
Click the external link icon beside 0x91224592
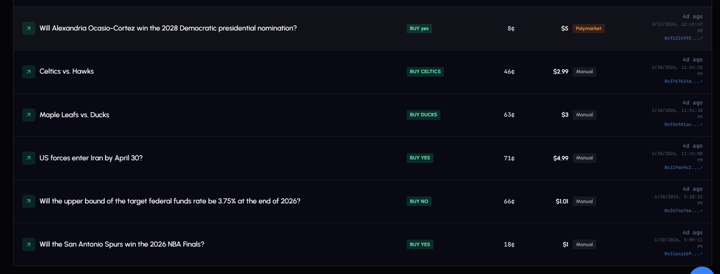coord(701,38)
